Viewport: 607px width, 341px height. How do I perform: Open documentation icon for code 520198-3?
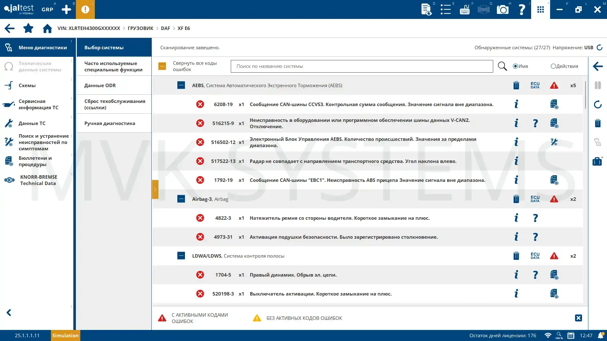554,294
